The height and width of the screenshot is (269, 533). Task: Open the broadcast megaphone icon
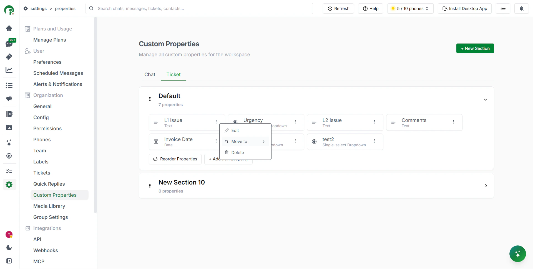coord(9,99)
